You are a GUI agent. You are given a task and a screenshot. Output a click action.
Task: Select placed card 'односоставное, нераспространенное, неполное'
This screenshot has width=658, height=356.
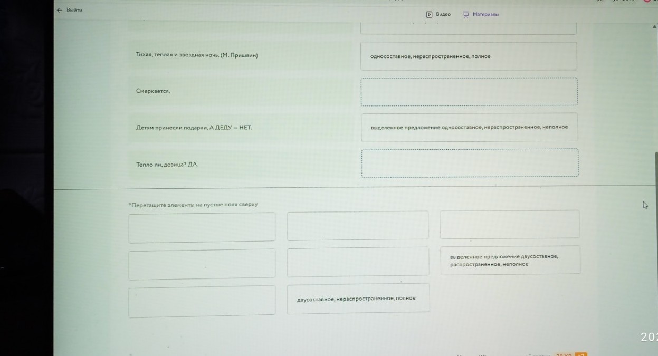pyautogui.click(x=469, y=127)
